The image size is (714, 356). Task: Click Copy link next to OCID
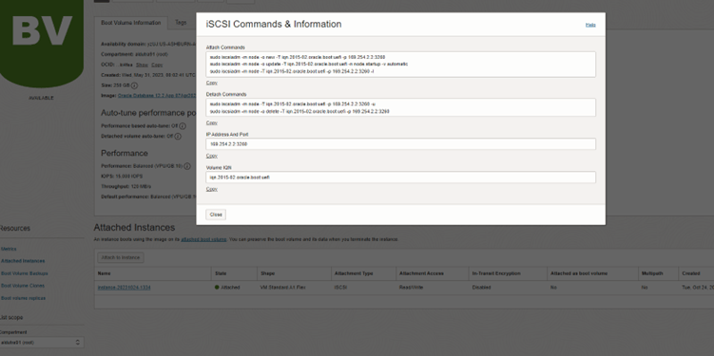click(157, 65)
